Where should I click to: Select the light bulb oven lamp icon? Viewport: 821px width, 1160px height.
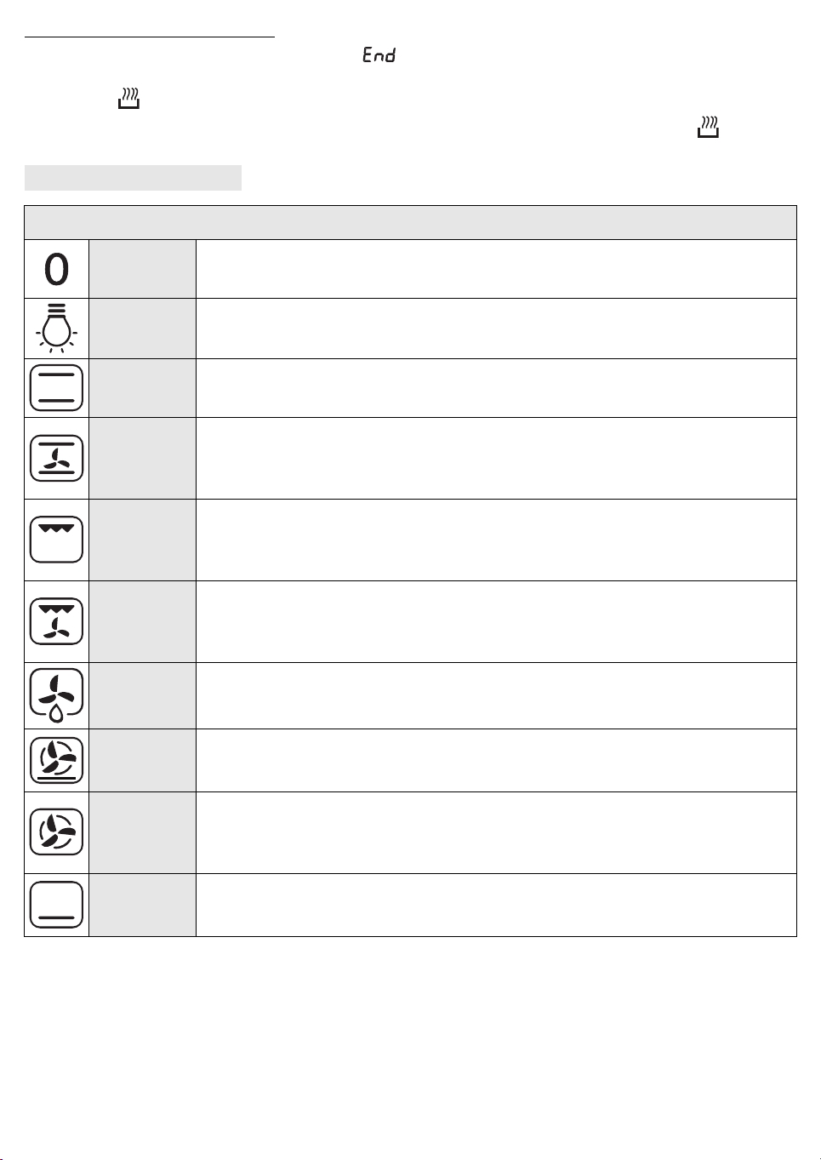coord(56,328)
